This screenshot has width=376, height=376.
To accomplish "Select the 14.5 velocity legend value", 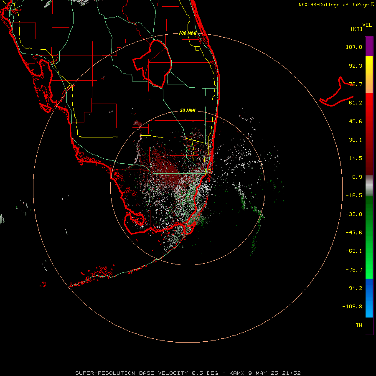I will (356, 158).
